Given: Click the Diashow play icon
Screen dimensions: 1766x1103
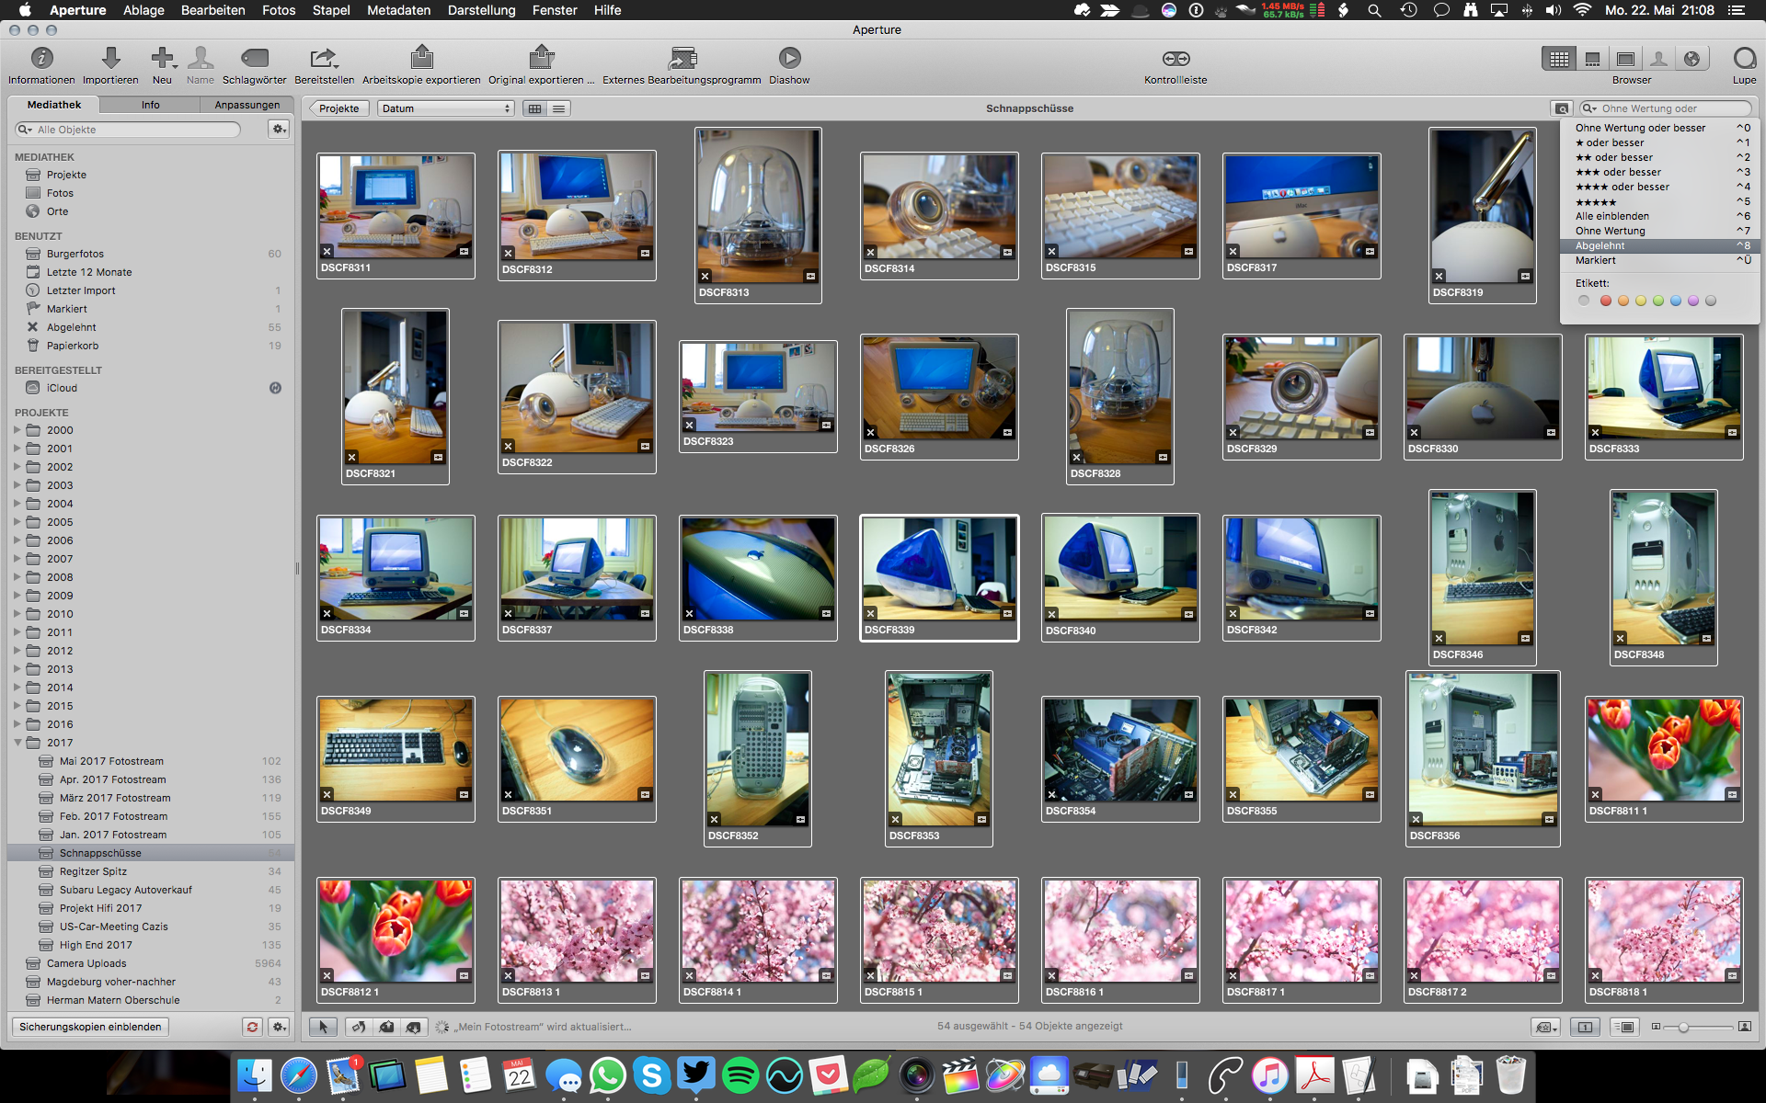Looking at the screenshot, I should pos(789,59).
